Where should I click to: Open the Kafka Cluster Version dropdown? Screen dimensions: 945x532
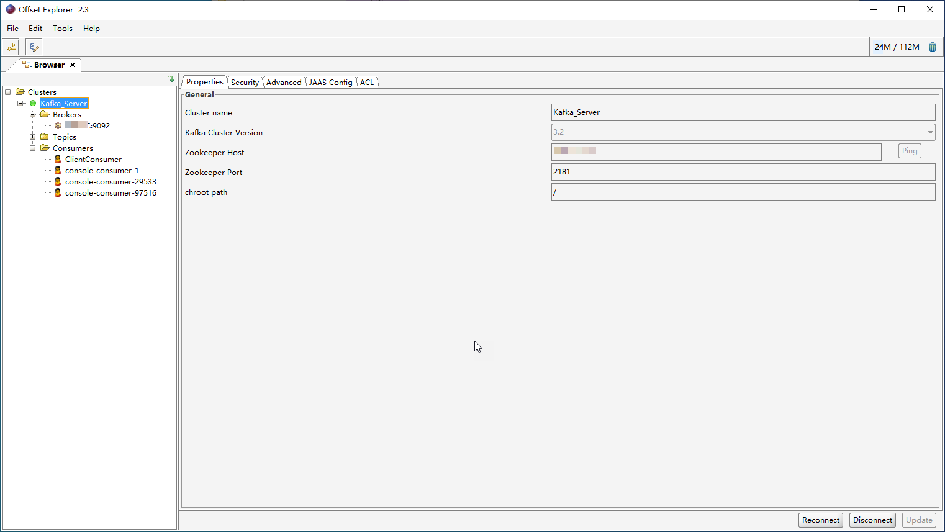pos(930,132)
